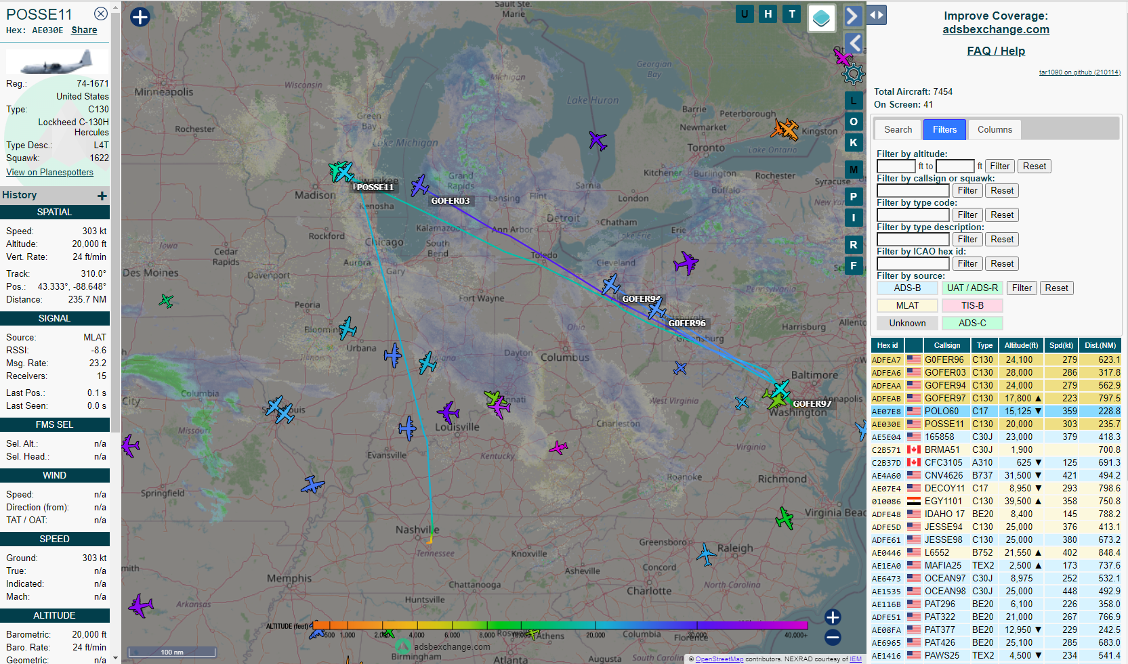Sort table by Altitude(ft) column

1021,345
